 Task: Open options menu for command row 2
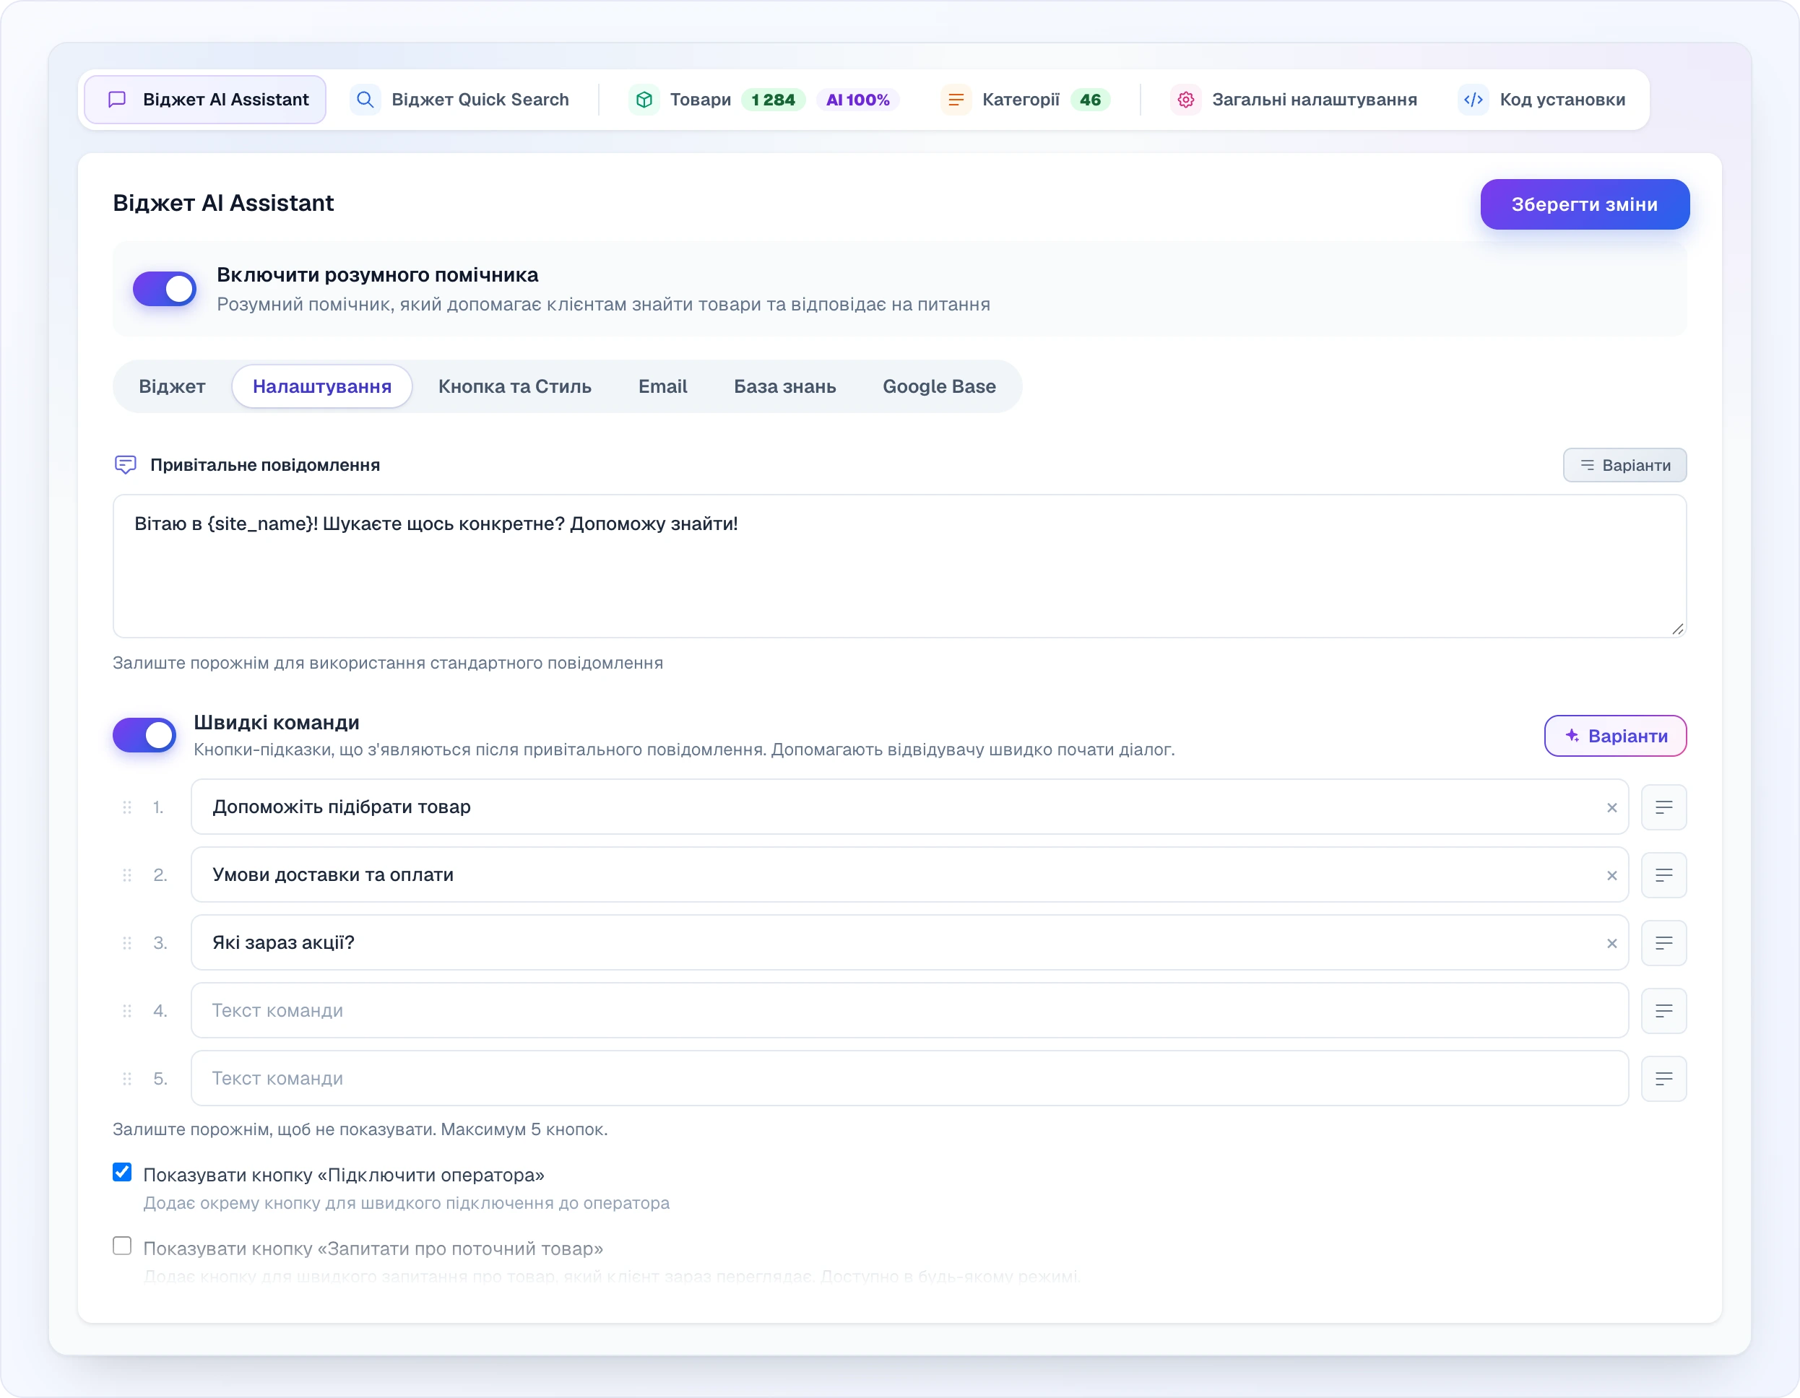tap(1664, 875)
